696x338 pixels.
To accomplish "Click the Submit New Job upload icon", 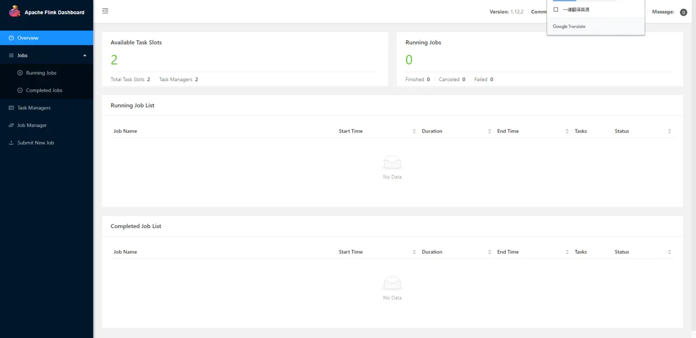I will (x=12, y=143).
